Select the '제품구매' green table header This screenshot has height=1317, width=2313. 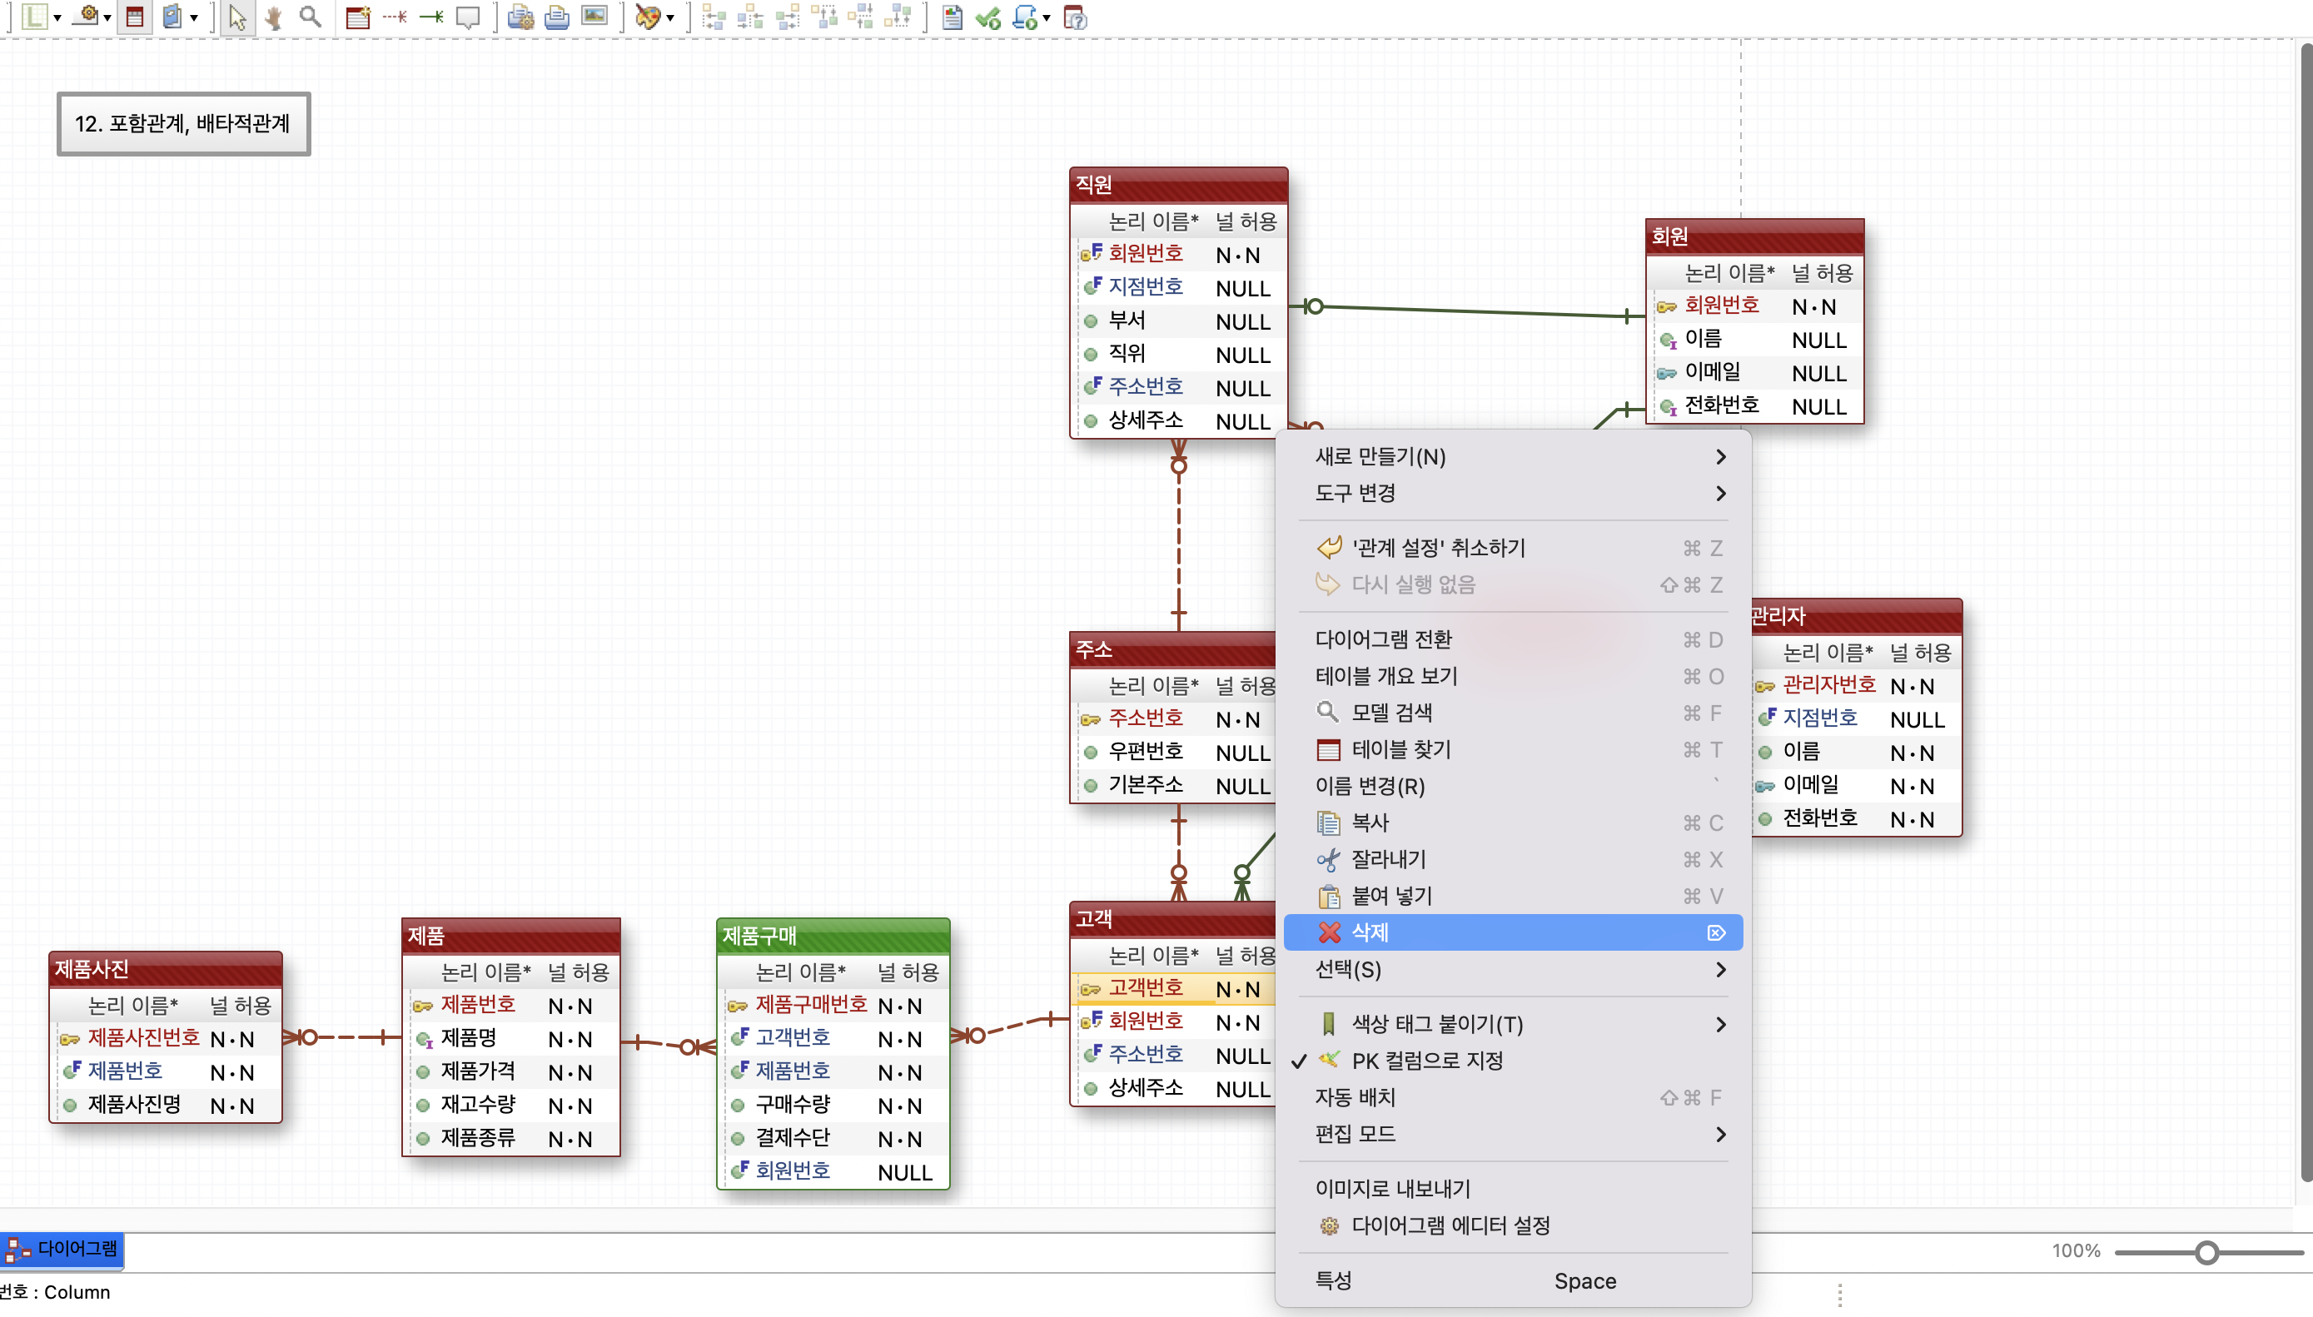(x=833, y=935)
